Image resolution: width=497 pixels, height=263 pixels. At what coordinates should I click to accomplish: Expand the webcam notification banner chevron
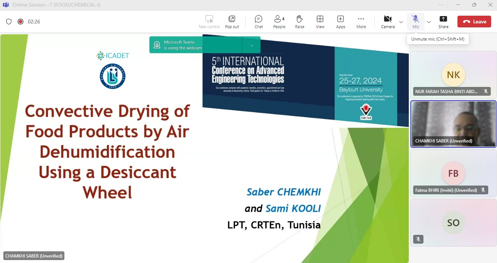251,45
